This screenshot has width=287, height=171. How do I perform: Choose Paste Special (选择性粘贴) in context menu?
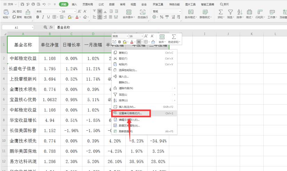pyautogui.click(x=144, y=70)
